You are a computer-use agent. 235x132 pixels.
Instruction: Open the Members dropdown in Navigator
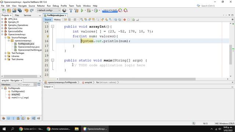coord(11,85)
